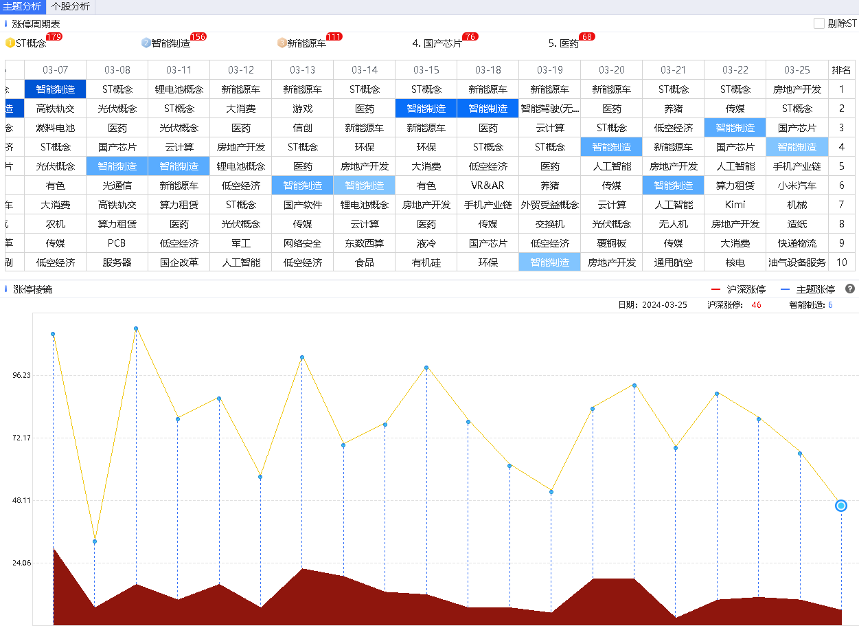Click the 03-19 date column header

point(550,70)
